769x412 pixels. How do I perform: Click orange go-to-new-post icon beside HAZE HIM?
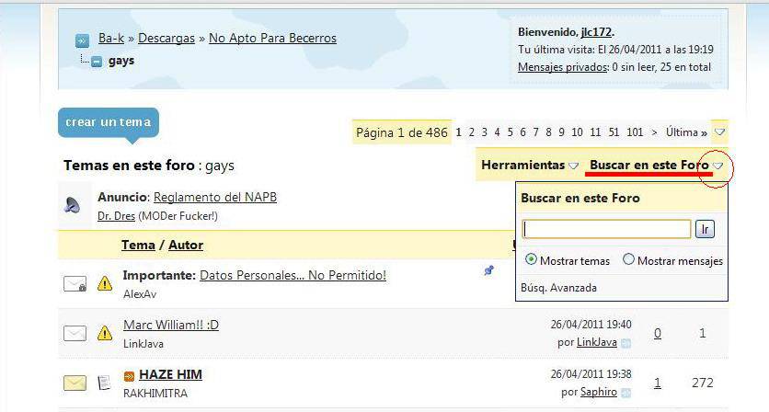(x=129, y=376)
